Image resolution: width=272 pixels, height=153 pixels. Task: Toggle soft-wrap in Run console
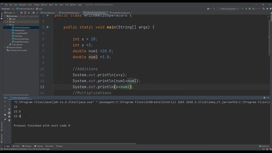pyautogui.click(x=9, y=109)
